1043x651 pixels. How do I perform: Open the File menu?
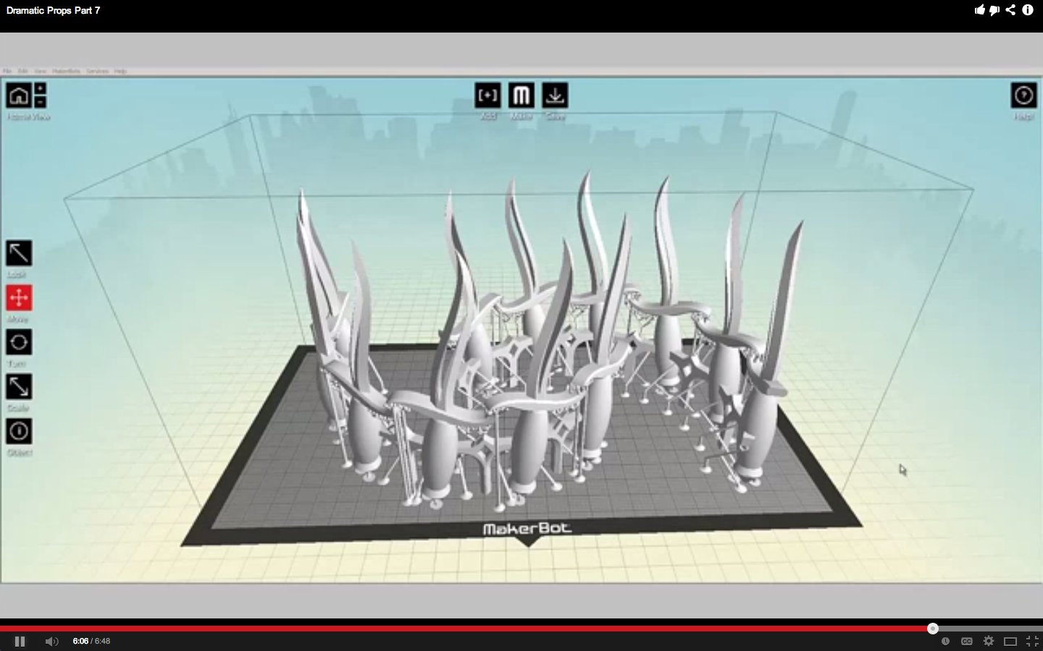[7, 71]
